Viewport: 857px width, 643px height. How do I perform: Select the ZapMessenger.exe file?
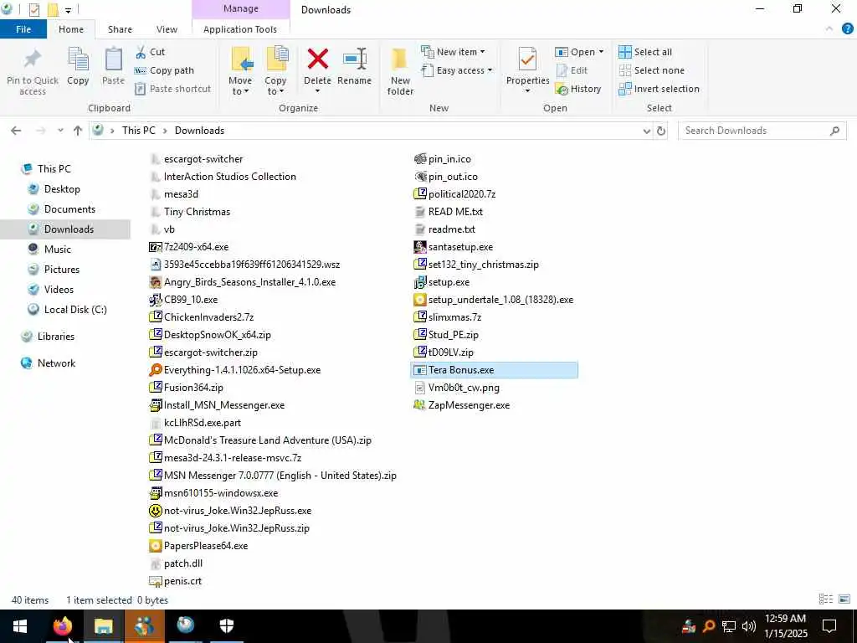462,405
